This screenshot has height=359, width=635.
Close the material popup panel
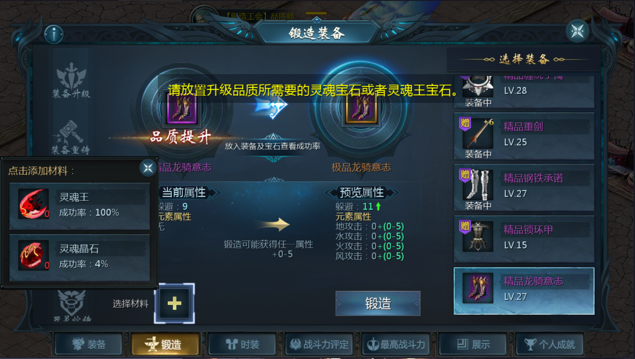click(148, 168)
